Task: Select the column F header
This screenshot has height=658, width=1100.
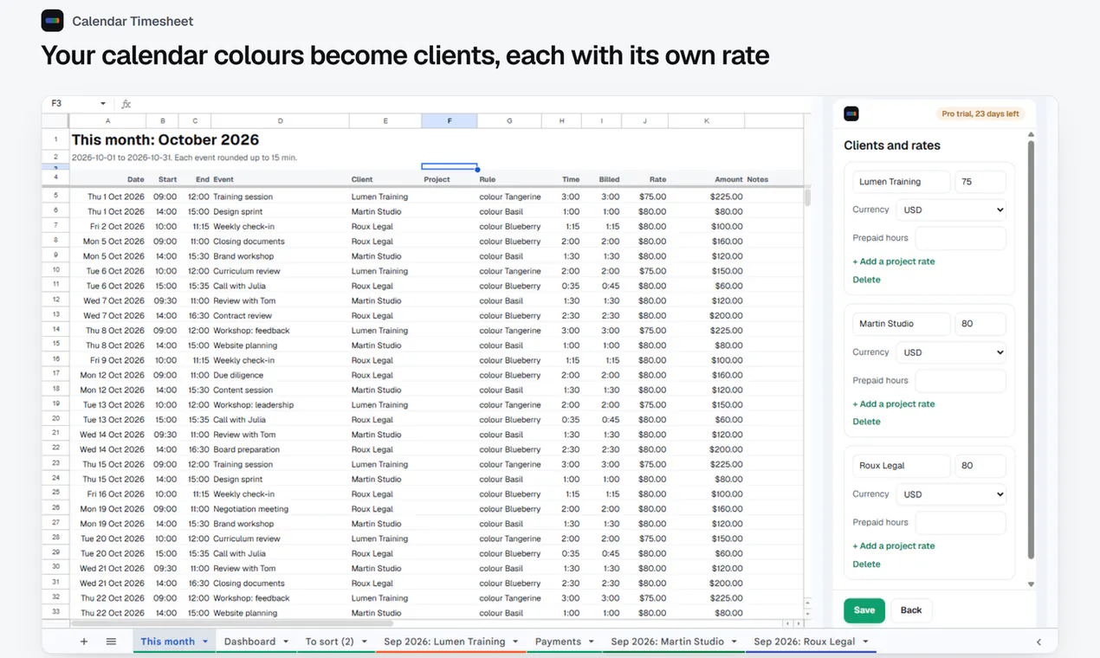Action: [450, 120]
